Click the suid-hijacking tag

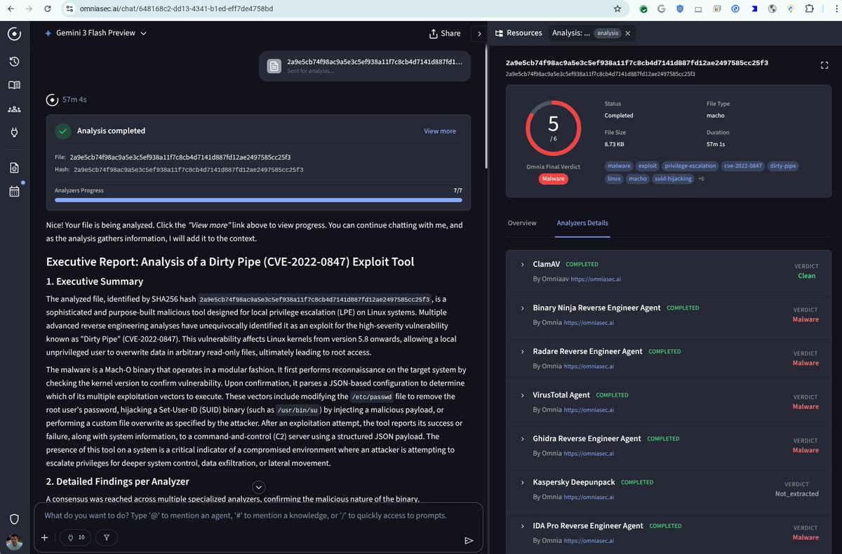tap(672, 178)
